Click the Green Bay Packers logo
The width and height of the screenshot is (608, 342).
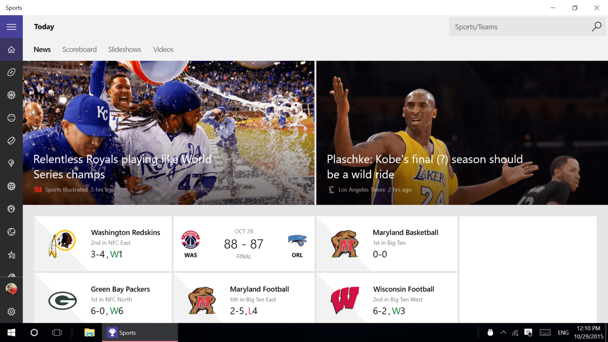62,301
